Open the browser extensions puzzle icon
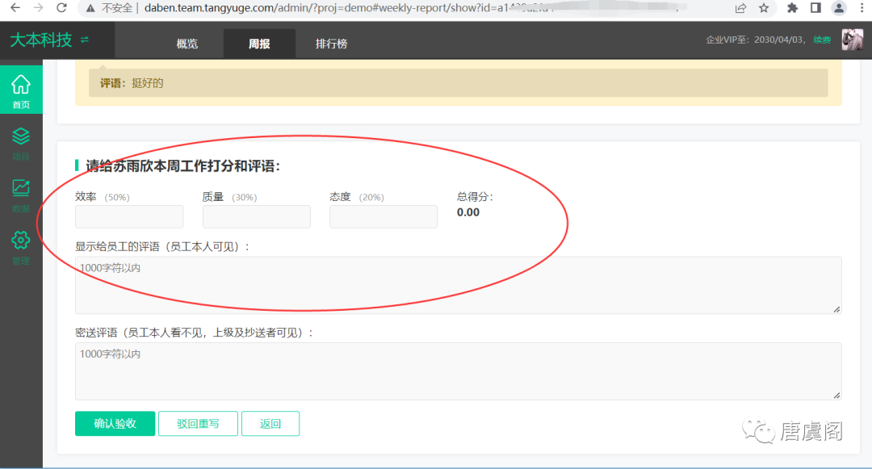Image resolution: width=872 pixels, height=469 pixels. click(792, 8)
